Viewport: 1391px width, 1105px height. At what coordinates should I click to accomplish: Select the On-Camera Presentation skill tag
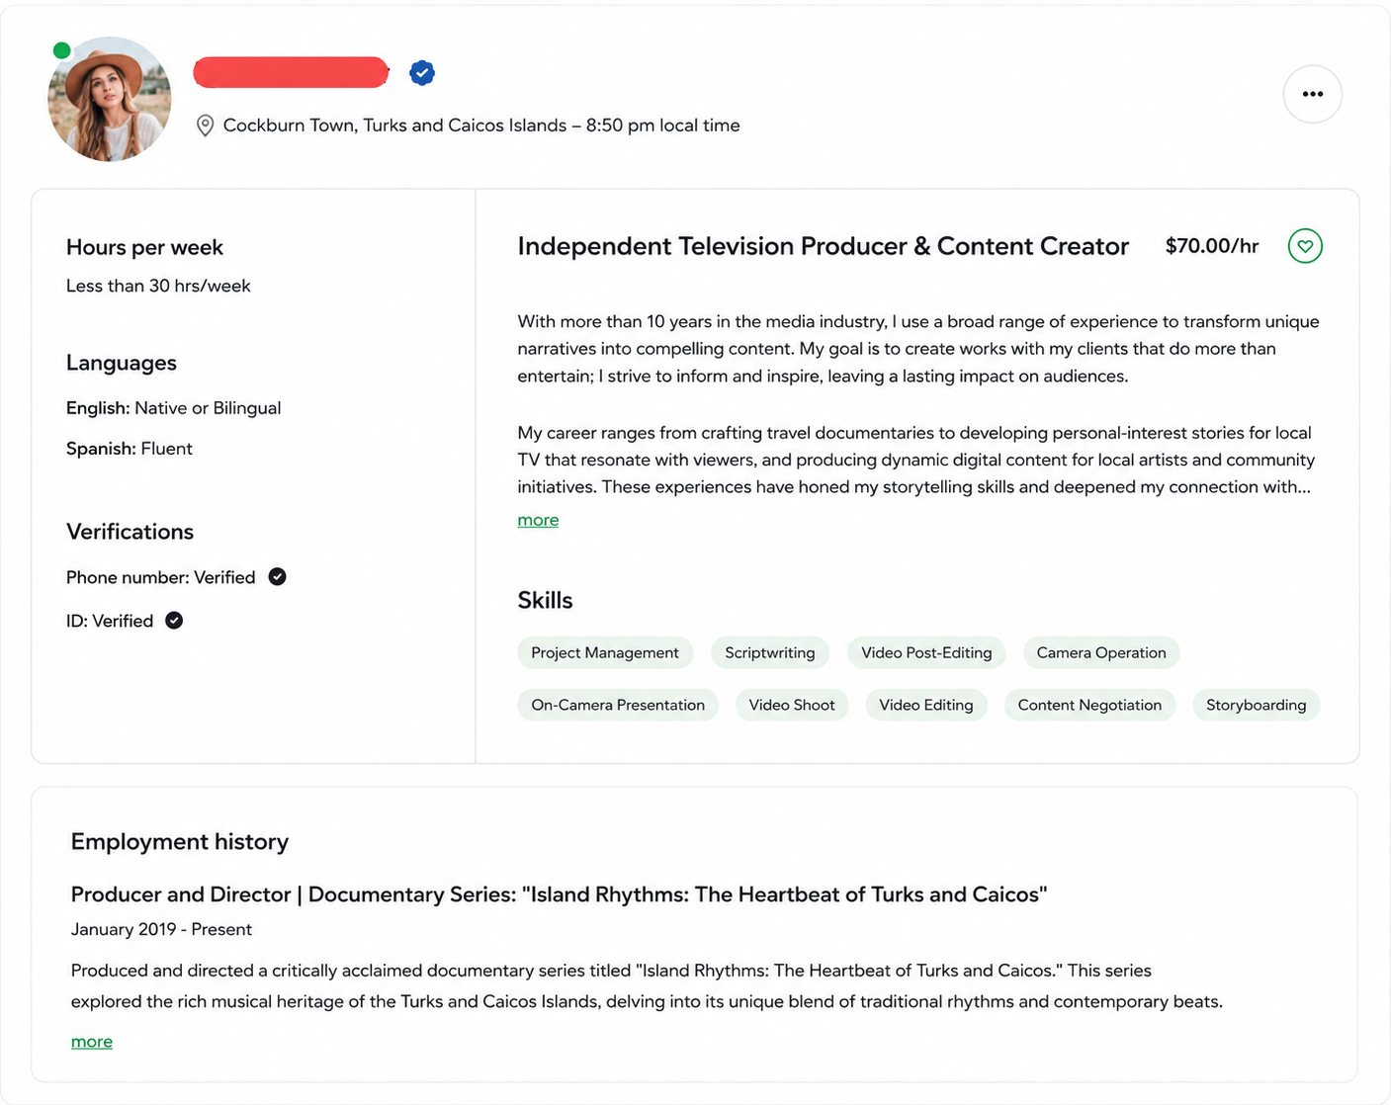click(618, 705)
